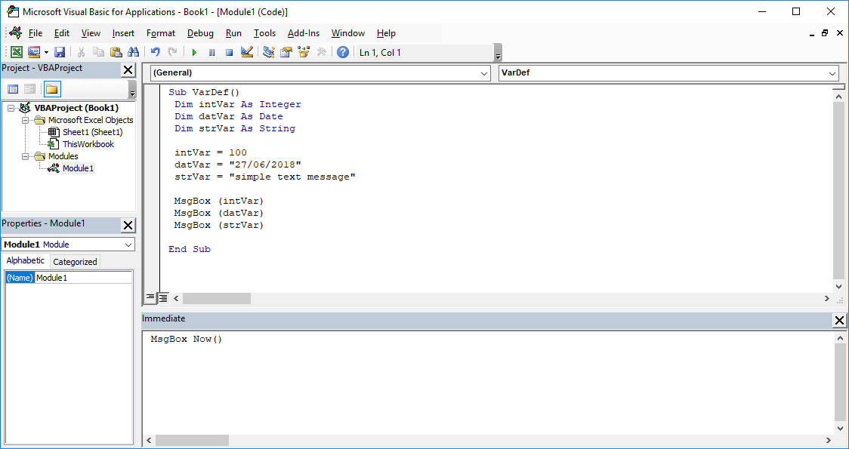Click the code window scroll down arrow
The height and width of the screenshot is (449, 849).
[x=838, y=287]
